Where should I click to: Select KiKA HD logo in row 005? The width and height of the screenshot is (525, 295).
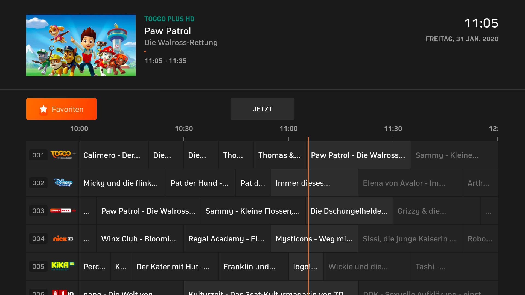click(x=63, y=266)
